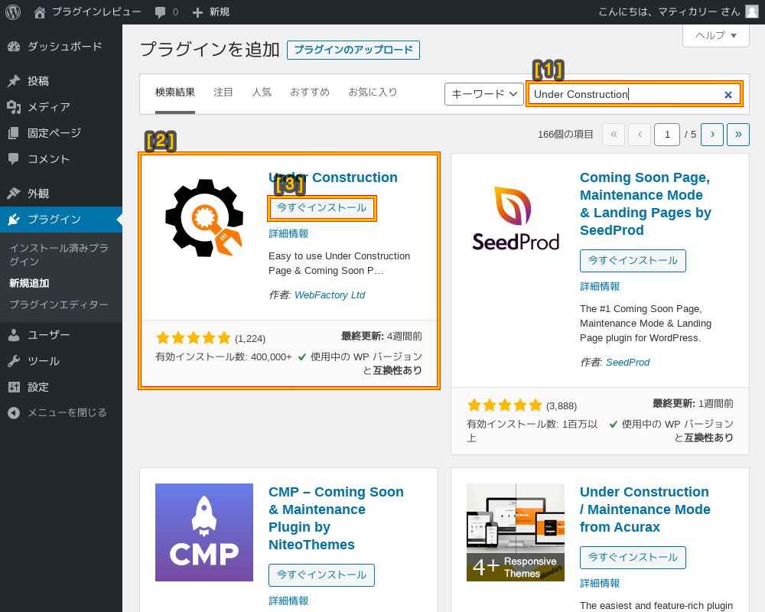
Task: Click the 設定 sliders icon
Action: pos(14,387)
